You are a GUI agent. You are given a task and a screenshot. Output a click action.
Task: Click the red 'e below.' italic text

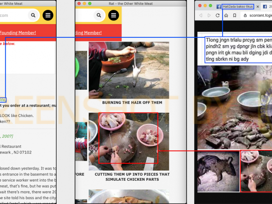pyautogui.click(x=8, y=44)
